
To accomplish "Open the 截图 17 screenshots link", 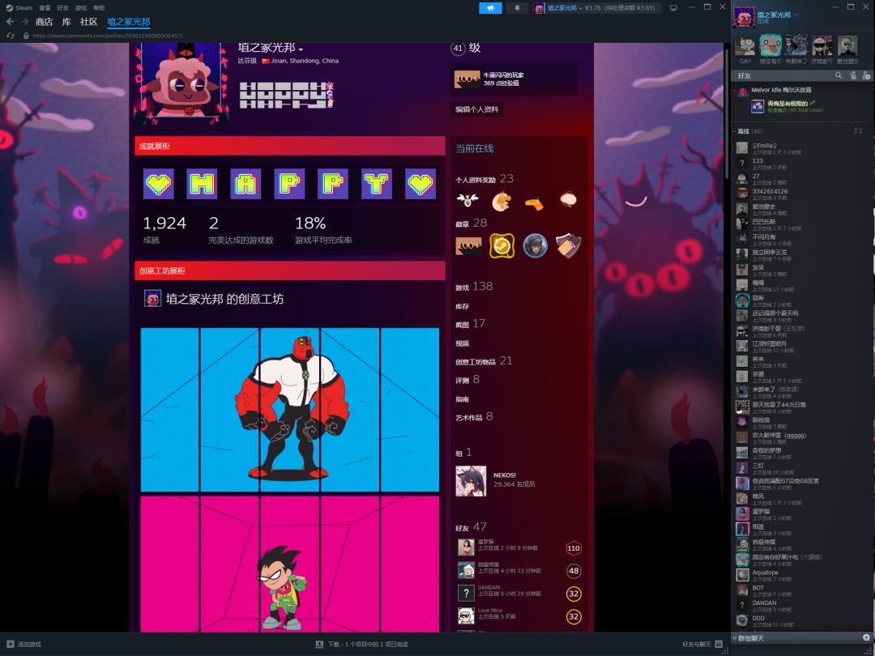I will [x=471, y=323].
